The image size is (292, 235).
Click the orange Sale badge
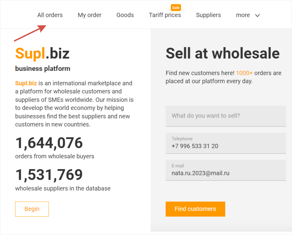pos(176,8)
